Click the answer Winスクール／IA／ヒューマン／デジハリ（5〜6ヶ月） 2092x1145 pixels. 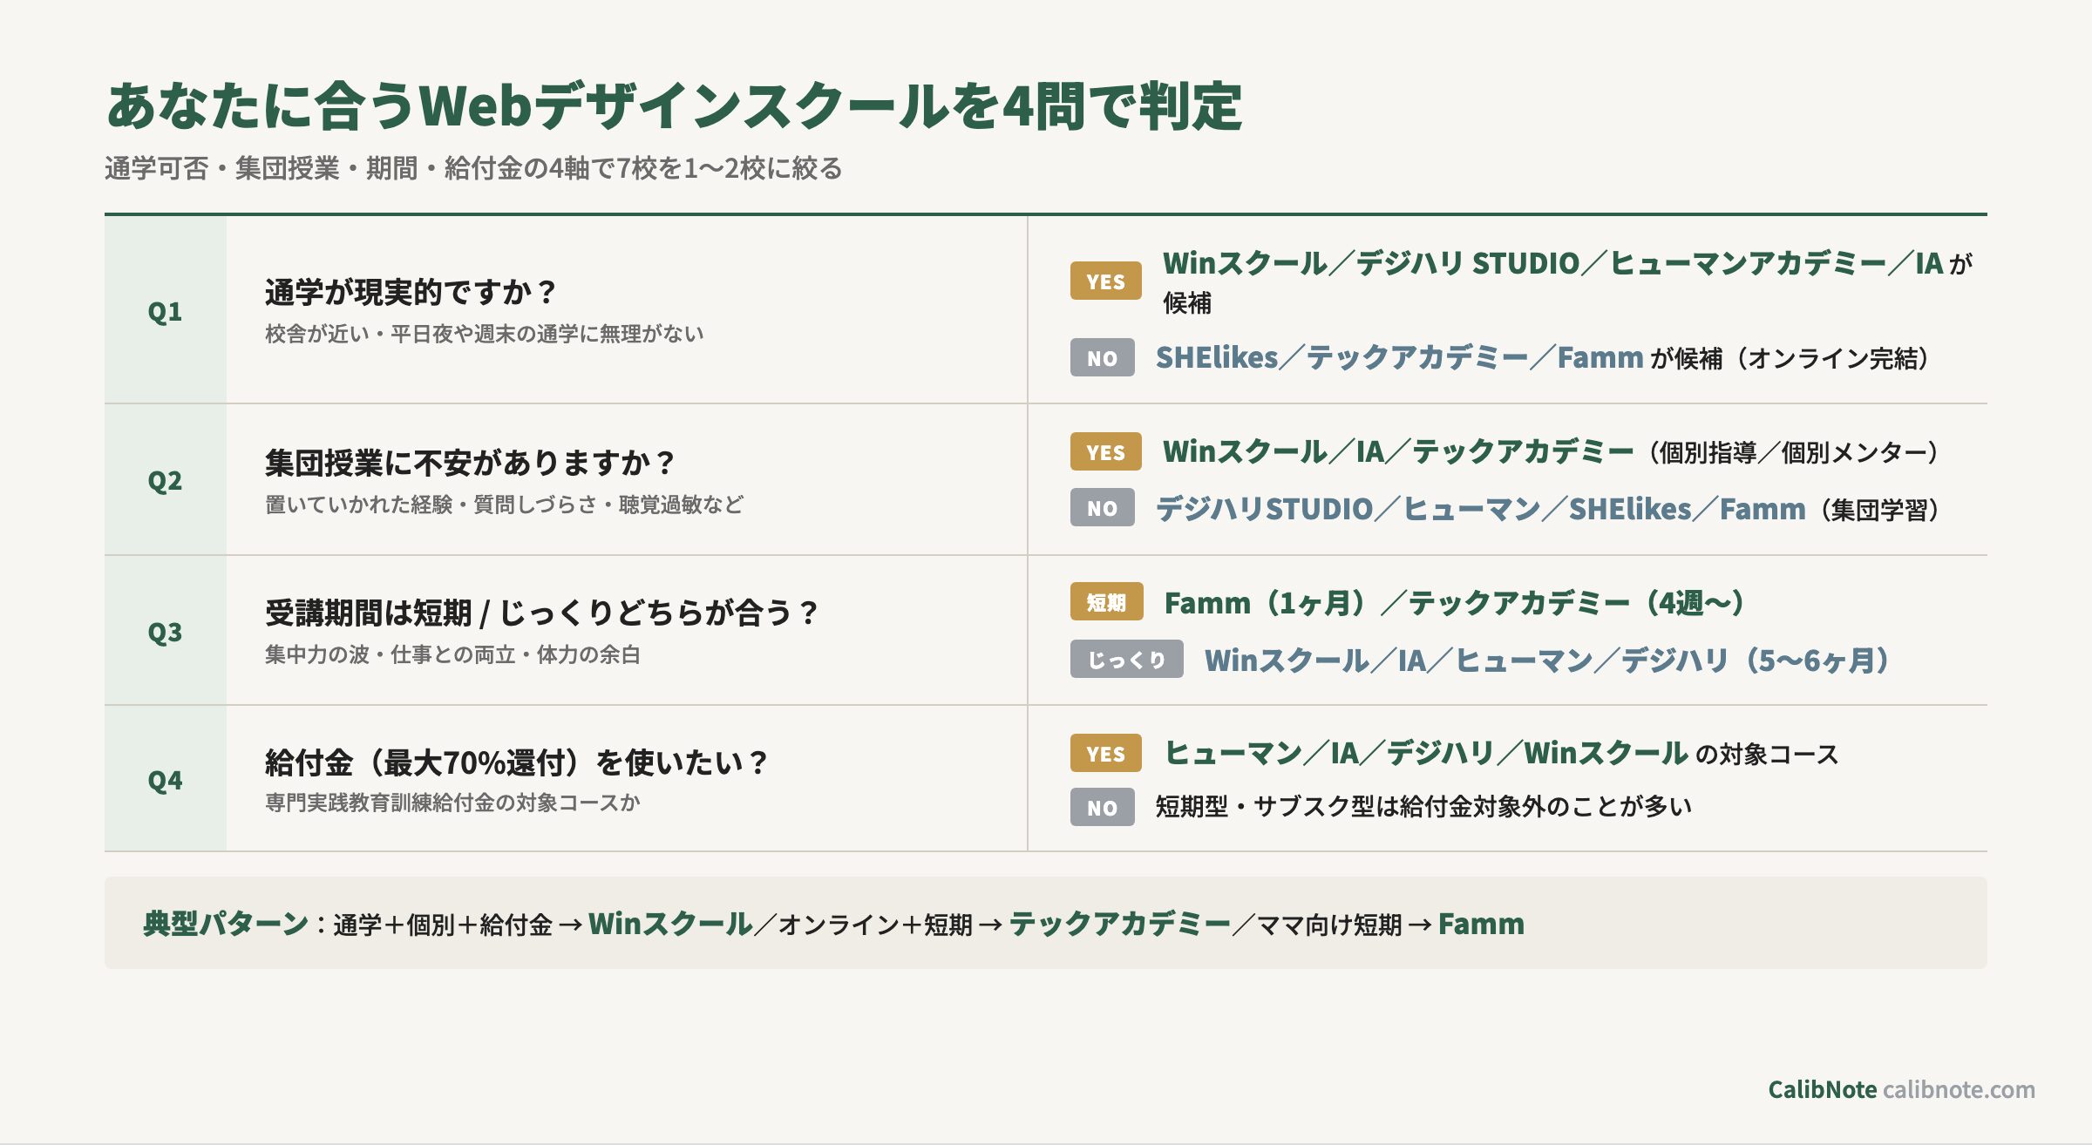(1548, 661)
